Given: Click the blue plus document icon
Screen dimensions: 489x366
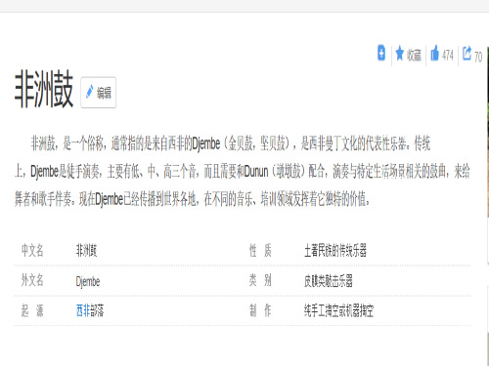Looking at the screenshot, I should [x=381, y=53].
